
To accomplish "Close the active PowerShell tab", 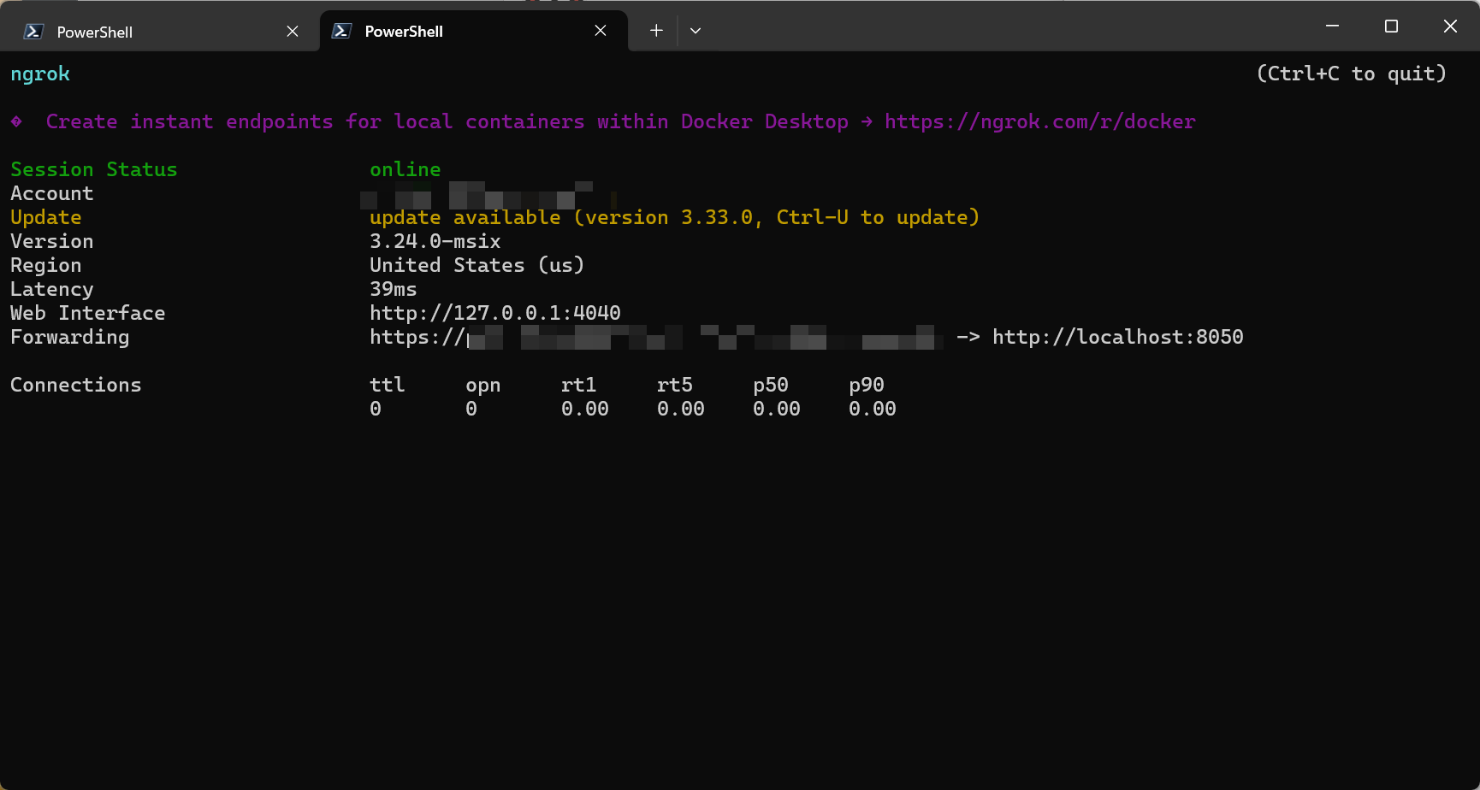I will 600,30.
